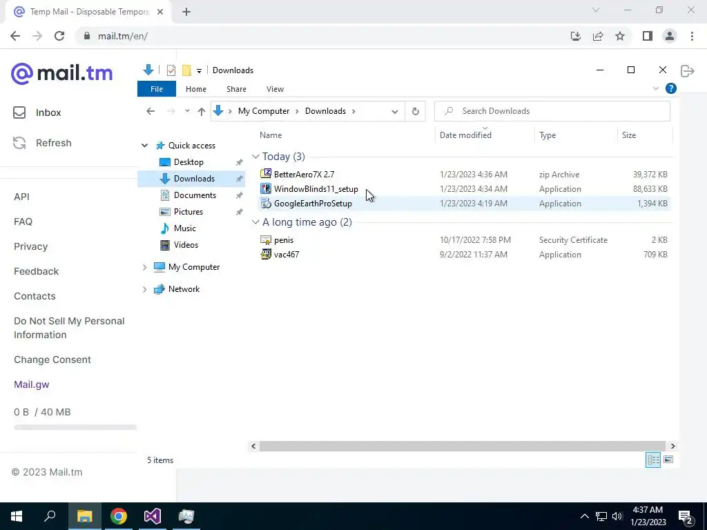Image resolution: width=707 pixels, height=530 pixels.
Task: Select BetterAero7X 2.7 zip file icon
Action: pos(266,173)
